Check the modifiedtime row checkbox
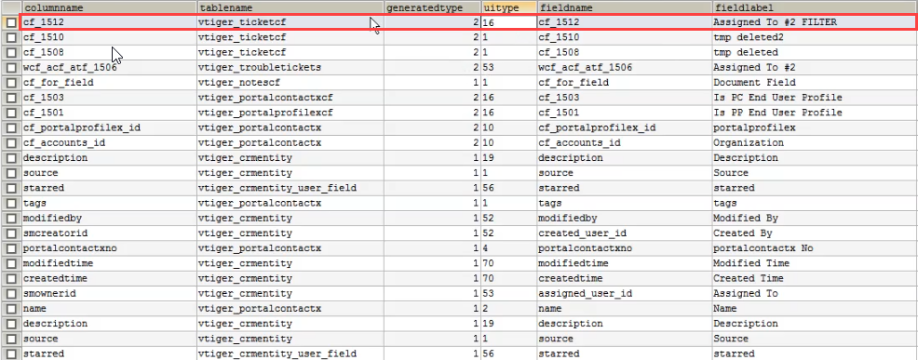 click(x=12, y=263)
